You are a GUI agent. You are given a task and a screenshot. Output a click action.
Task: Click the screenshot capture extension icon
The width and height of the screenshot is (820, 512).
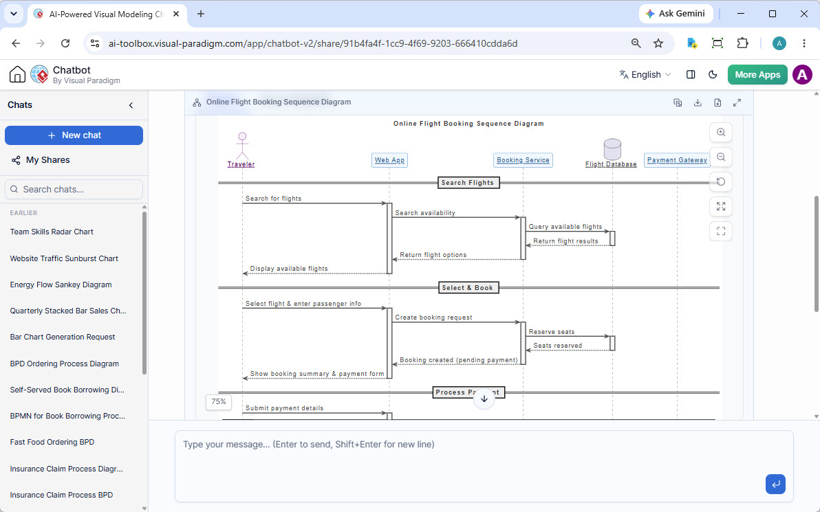717,43
